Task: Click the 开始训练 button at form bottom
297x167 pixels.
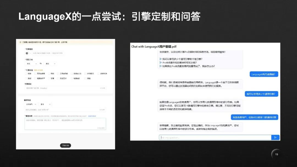Action: [65, 146]
